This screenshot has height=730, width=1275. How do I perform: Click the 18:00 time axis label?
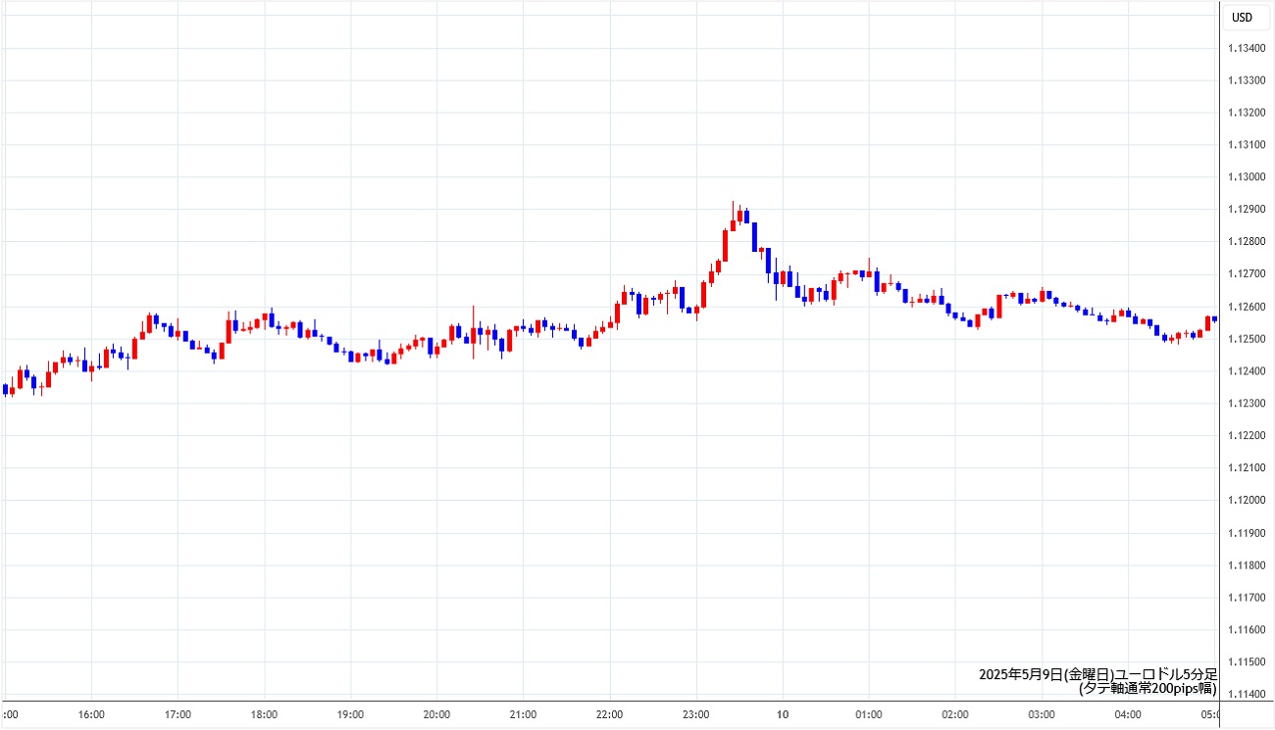pos(264,715)
